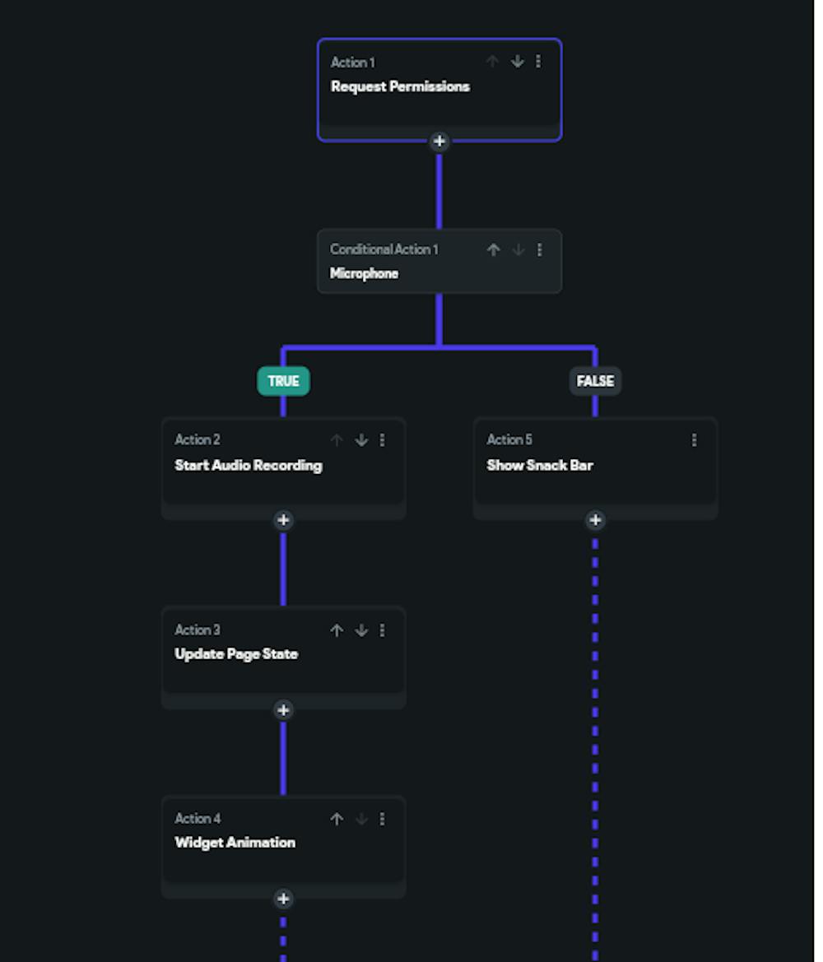
Task: Add action after Update Page State
Action: click(283, 710)
